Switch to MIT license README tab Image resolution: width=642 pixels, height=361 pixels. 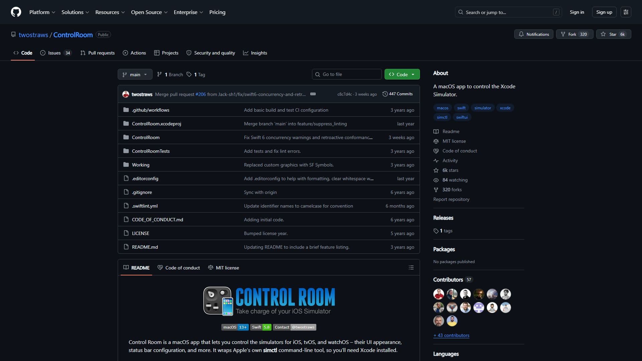(x=223, y=268)
